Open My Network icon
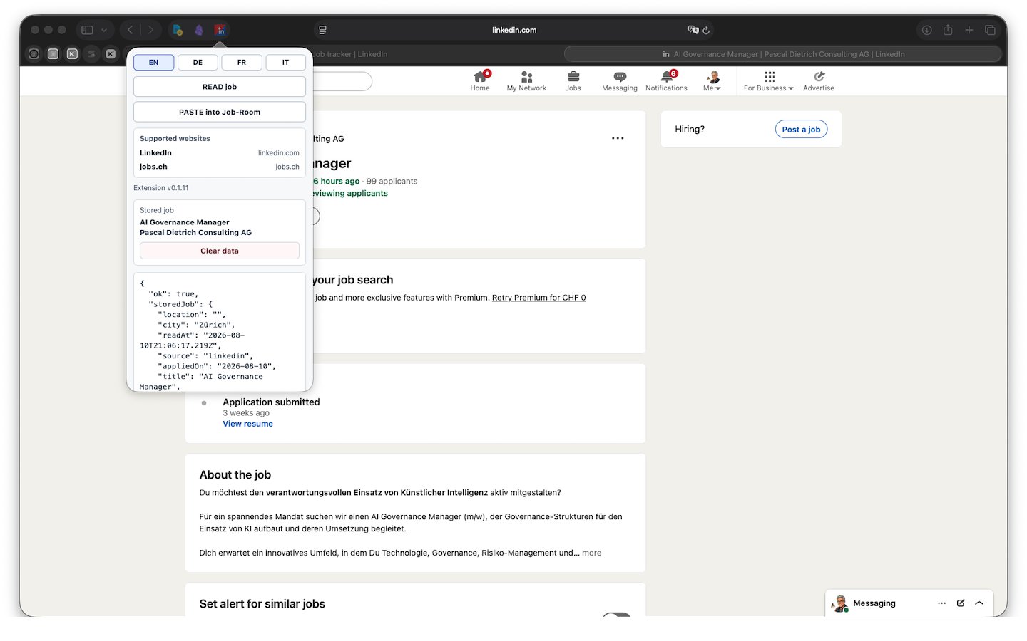The width and height of the screenshot is (1027, 641). (x=526, y=77)
